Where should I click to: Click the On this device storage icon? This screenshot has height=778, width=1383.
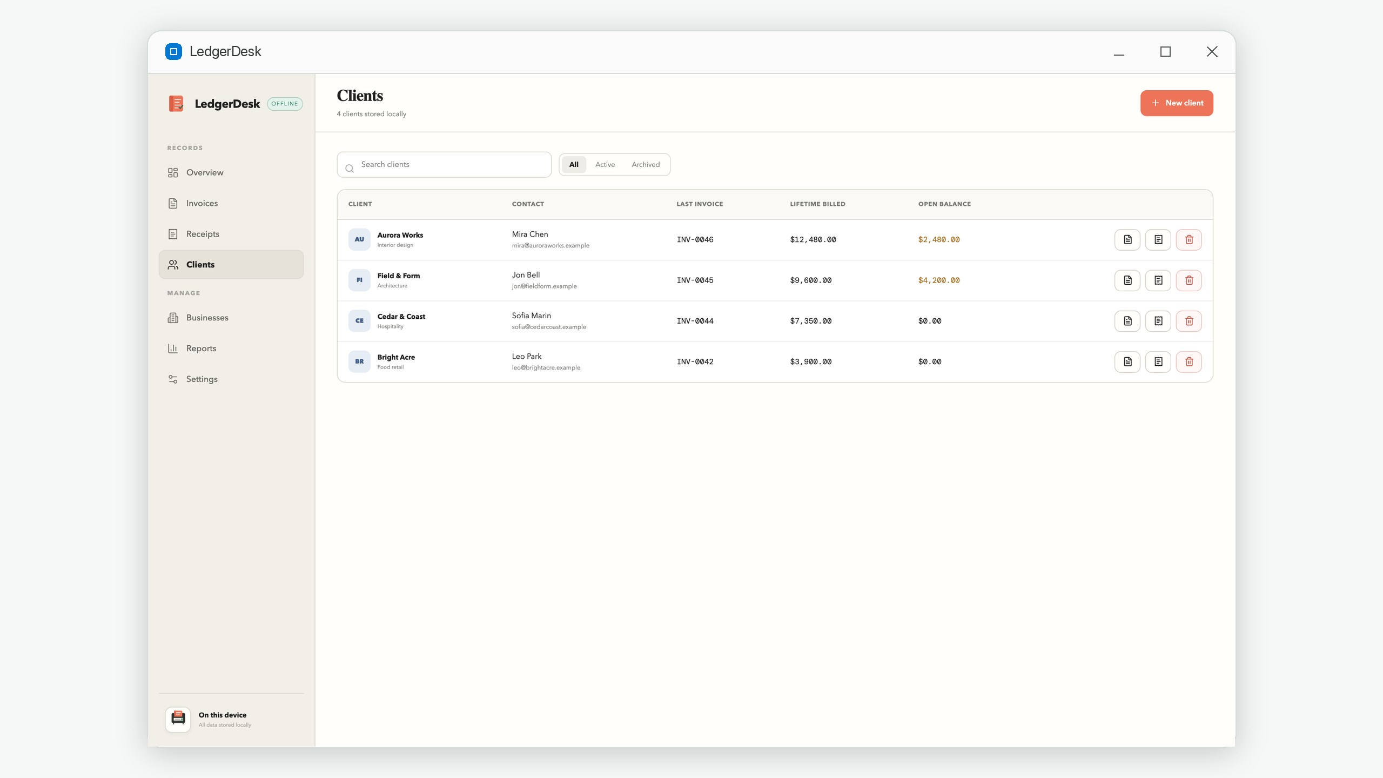[178, 719]
